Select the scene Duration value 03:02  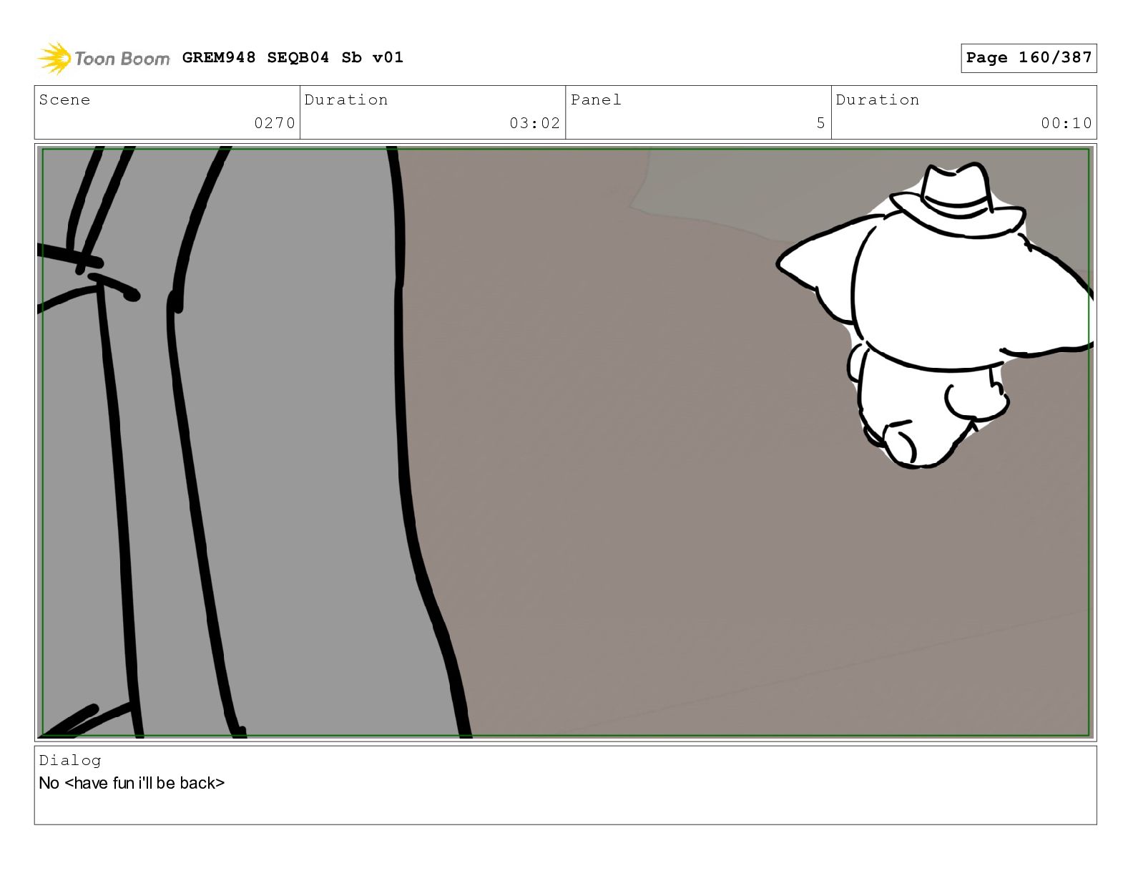coord(534,123)
